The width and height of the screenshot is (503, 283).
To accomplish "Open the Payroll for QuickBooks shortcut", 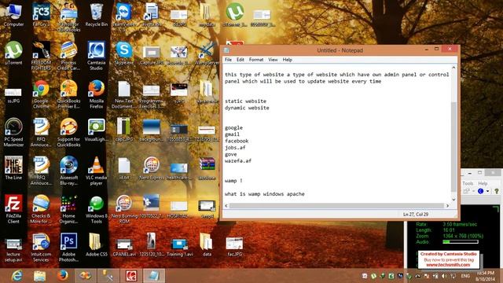I will pos(68,17).
